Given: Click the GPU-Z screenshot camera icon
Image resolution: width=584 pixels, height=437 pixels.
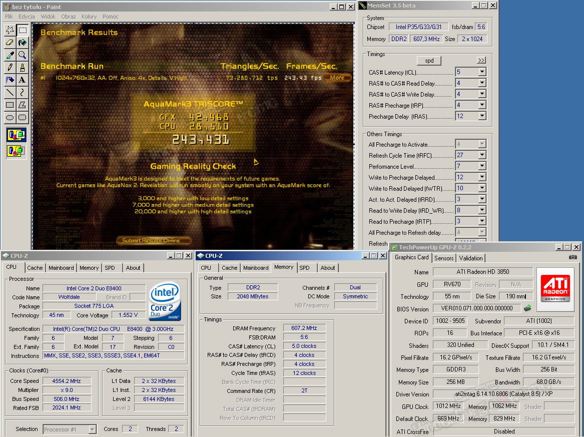Looking at the screenshot, I should click(x=573, y=257).
